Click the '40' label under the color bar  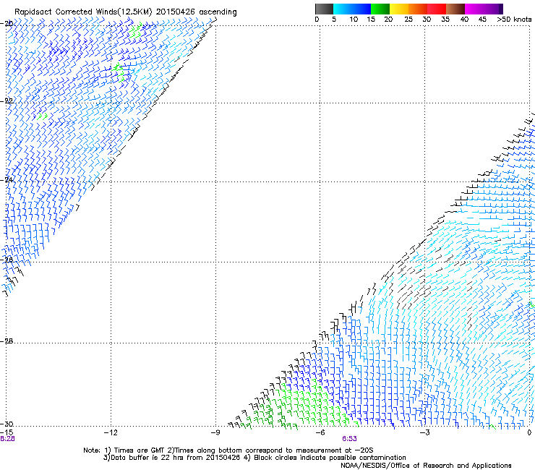coord(464,20)
